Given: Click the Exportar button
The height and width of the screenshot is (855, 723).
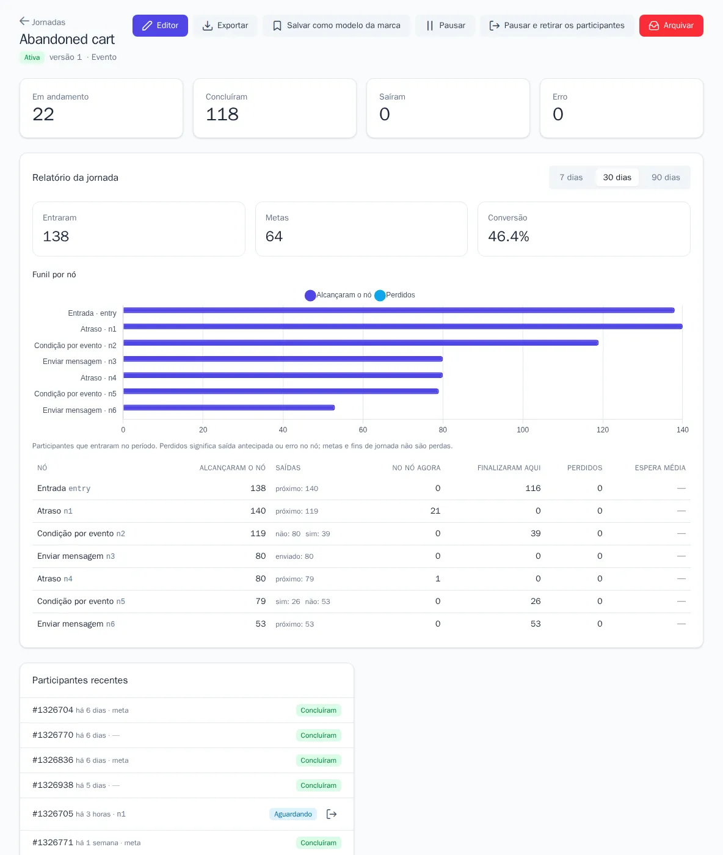Looking at the screenshot, I should [225, 26].
